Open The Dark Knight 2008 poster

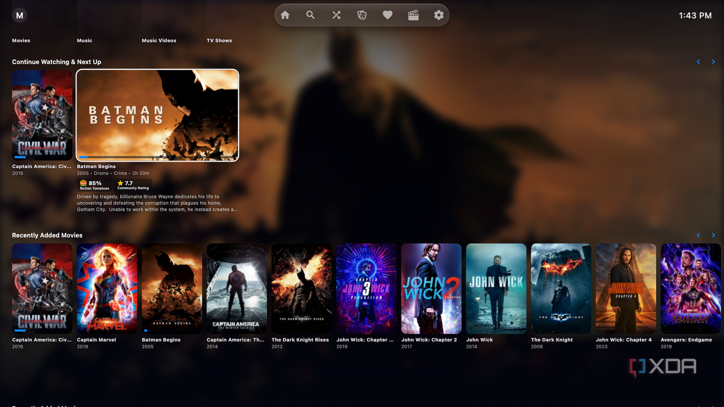point(561,289)
